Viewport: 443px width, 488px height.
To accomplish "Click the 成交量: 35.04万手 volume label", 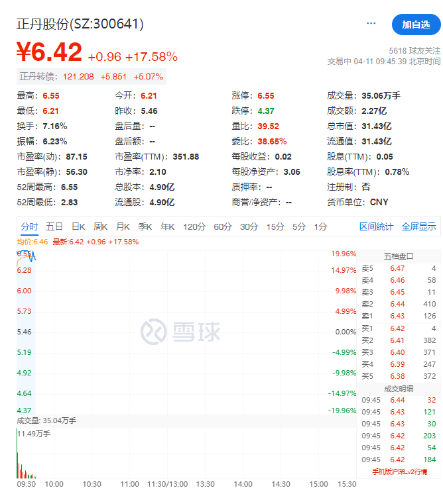I will pos(46,420).
